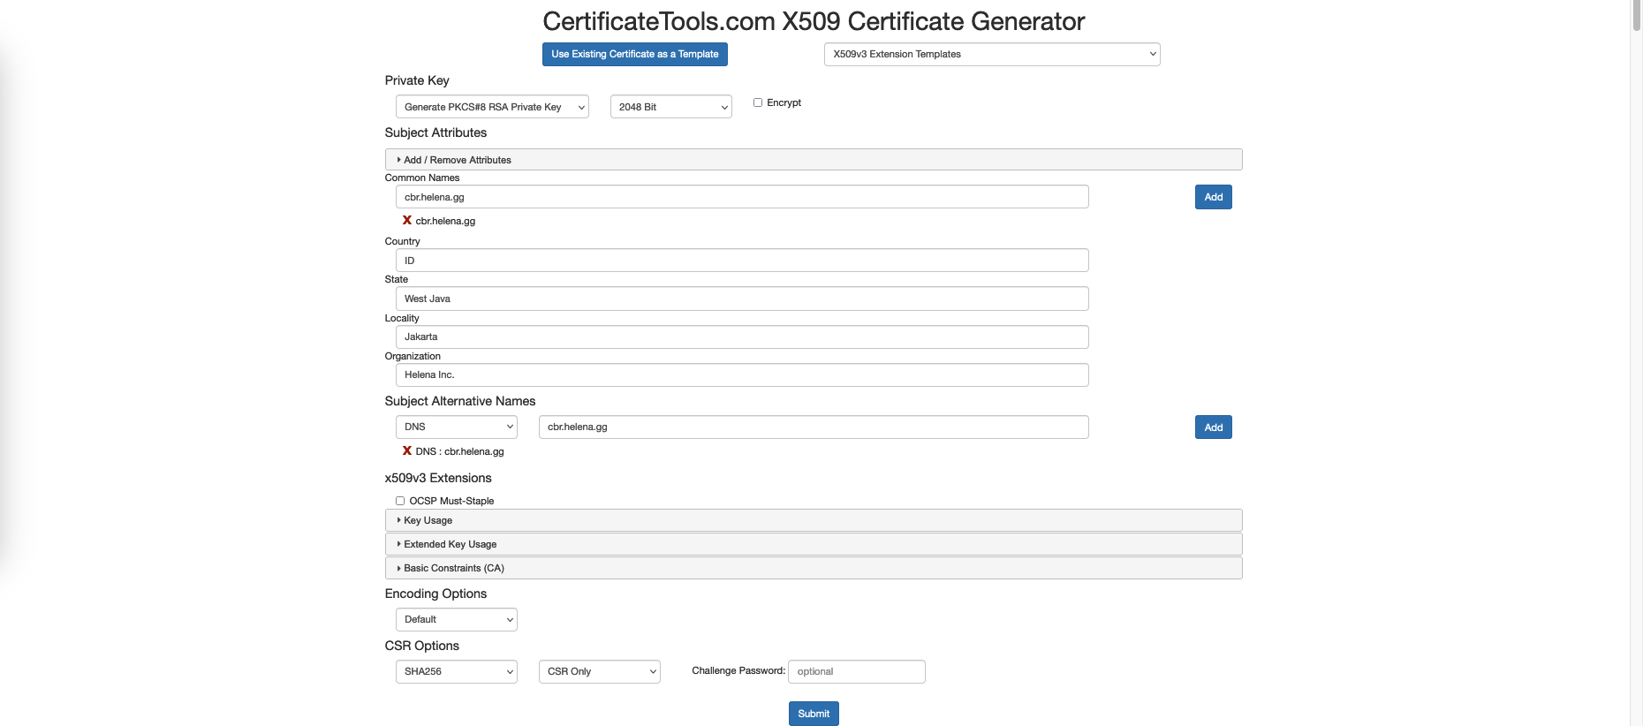
Task: Enable the Encrypt private key checkbox
Action: click(758, 102)
